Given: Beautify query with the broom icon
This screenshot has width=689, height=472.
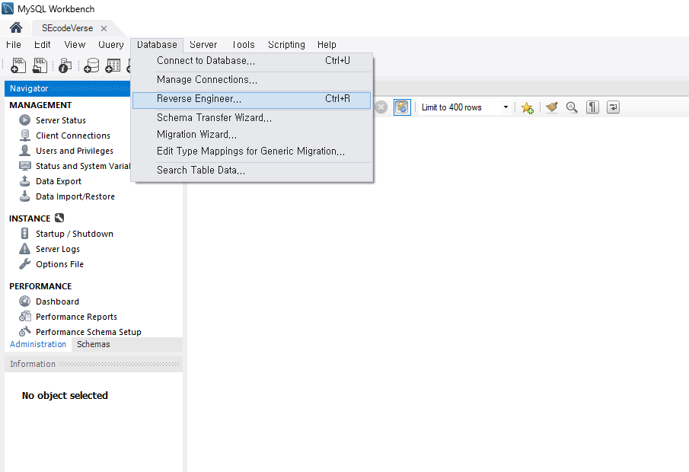Looking at the screenshot, I should (551, 107).
